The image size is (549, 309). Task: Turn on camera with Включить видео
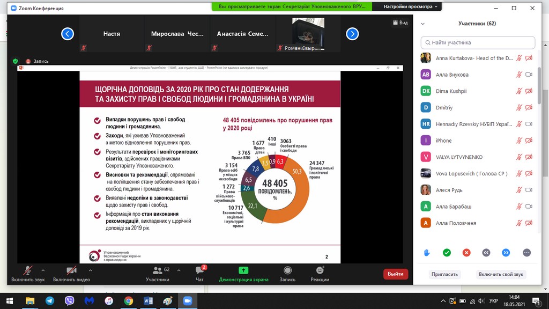pos(71,273)
